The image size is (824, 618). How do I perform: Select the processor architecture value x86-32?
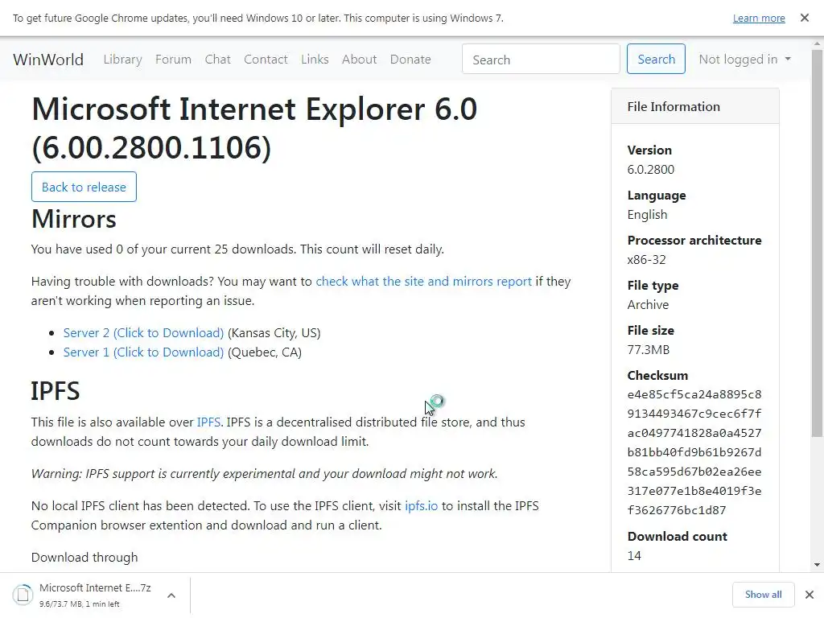pyautogui.click(x=646, y=260)
